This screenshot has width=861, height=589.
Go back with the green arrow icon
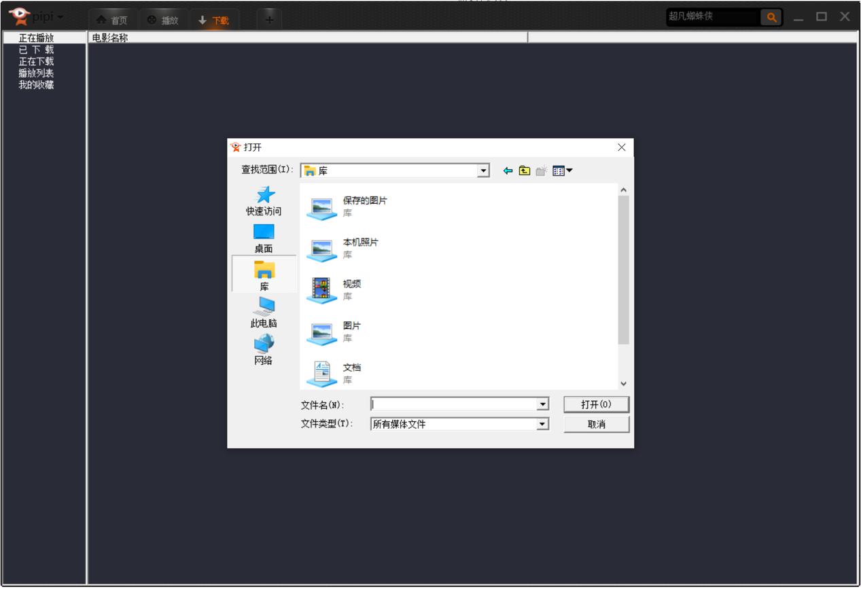coord(508,171)
